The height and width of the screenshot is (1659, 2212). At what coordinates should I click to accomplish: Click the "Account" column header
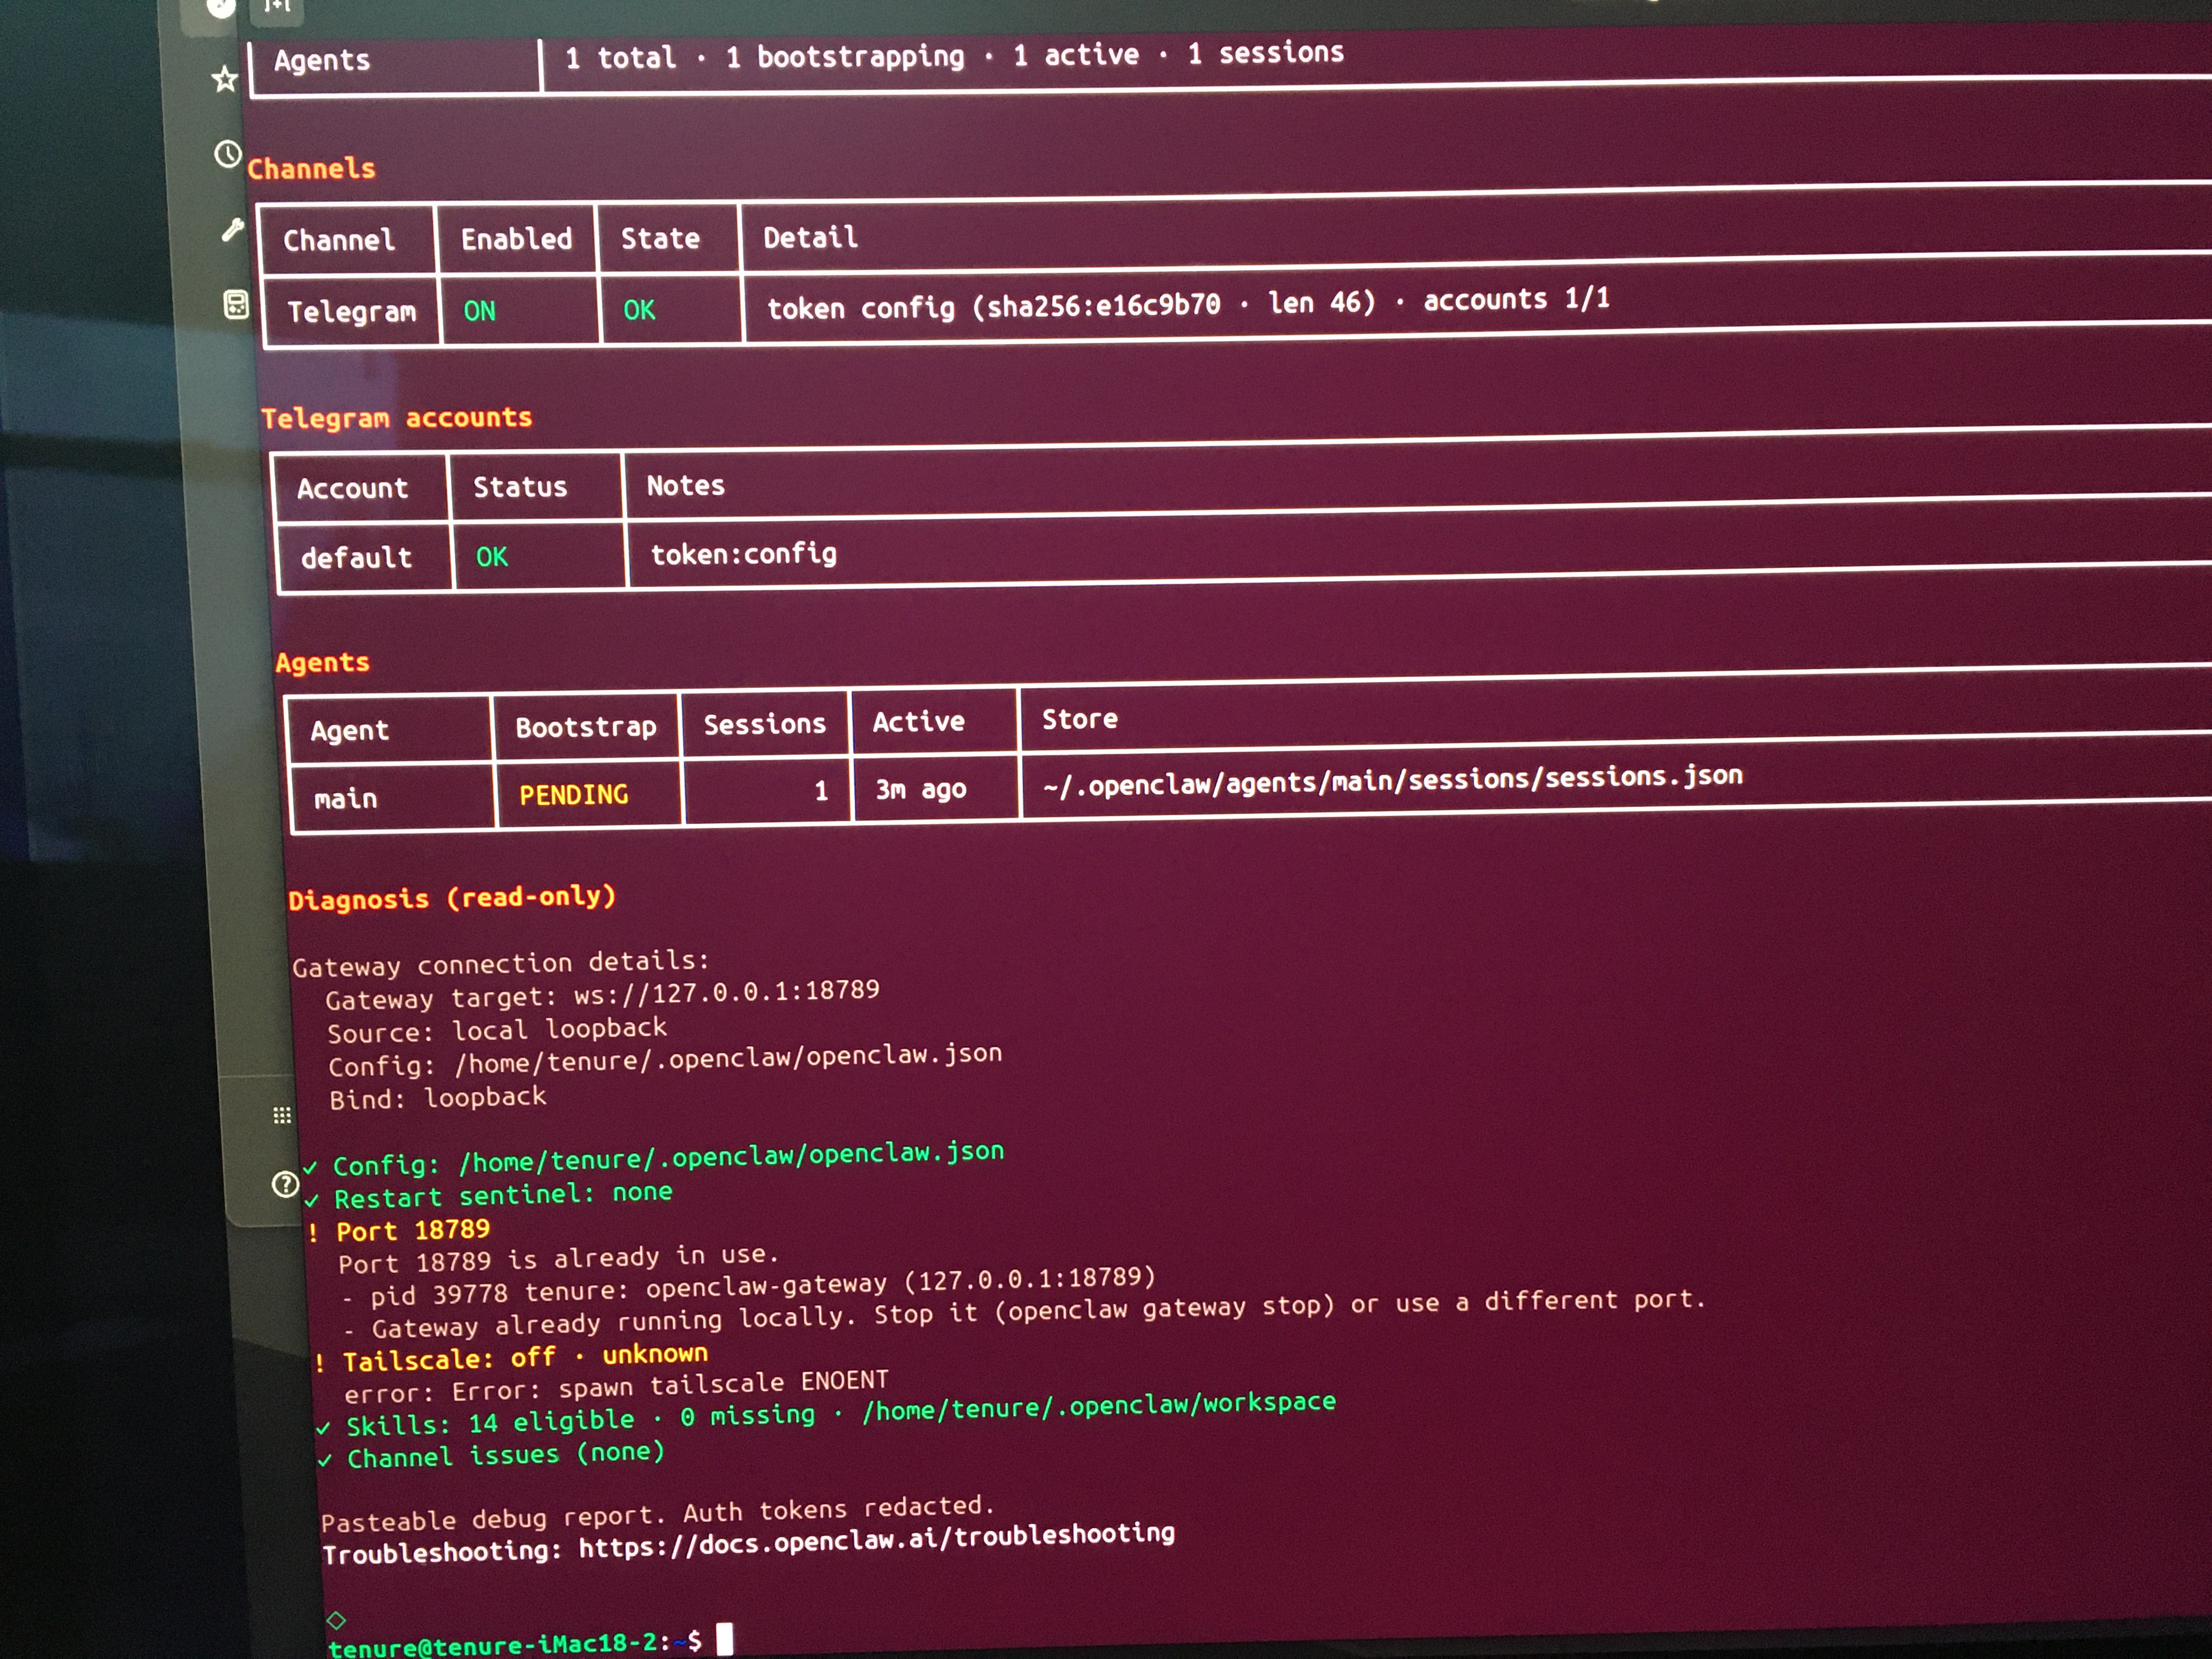tap(352, 489)
